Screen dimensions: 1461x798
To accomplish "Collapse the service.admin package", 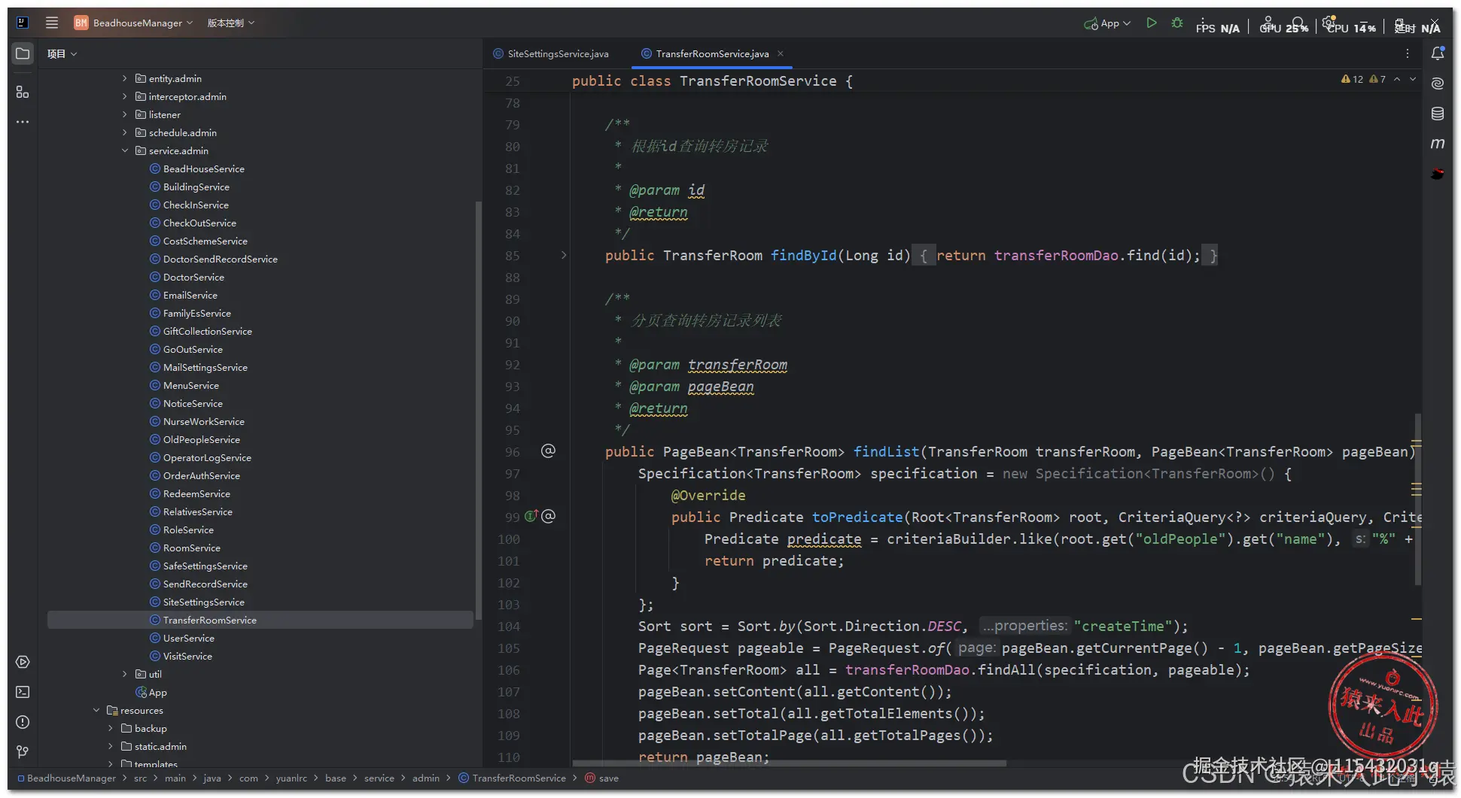I will click(125, 150).
